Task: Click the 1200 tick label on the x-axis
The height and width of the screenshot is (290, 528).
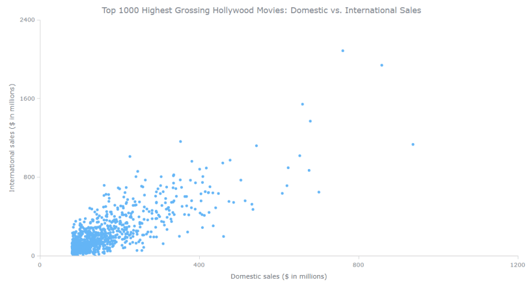Action: 518,265
